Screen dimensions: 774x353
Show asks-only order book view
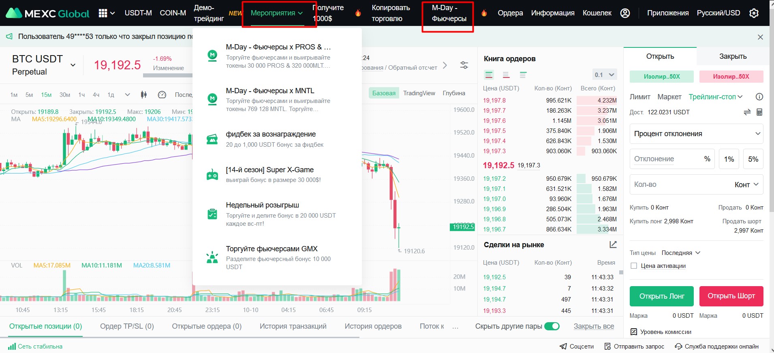point(506,75)
